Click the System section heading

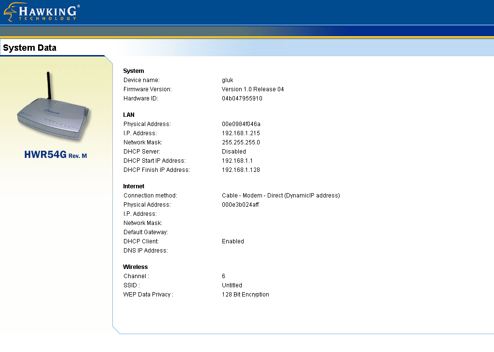(x=133, y=71)
